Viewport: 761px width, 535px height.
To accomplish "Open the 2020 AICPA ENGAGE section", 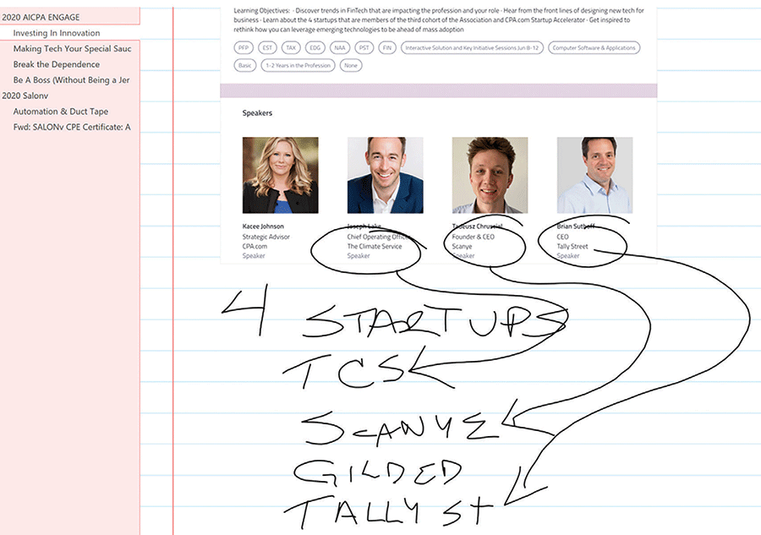I will point(70,17).
